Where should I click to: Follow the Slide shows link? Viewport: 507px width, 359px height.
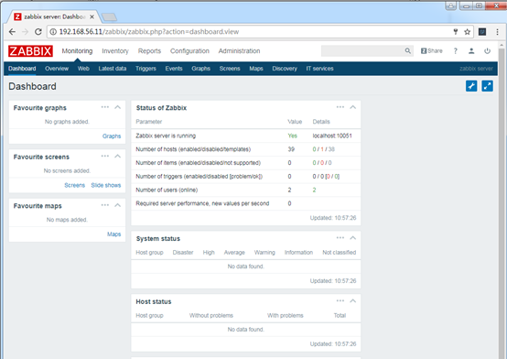point(106,185)
